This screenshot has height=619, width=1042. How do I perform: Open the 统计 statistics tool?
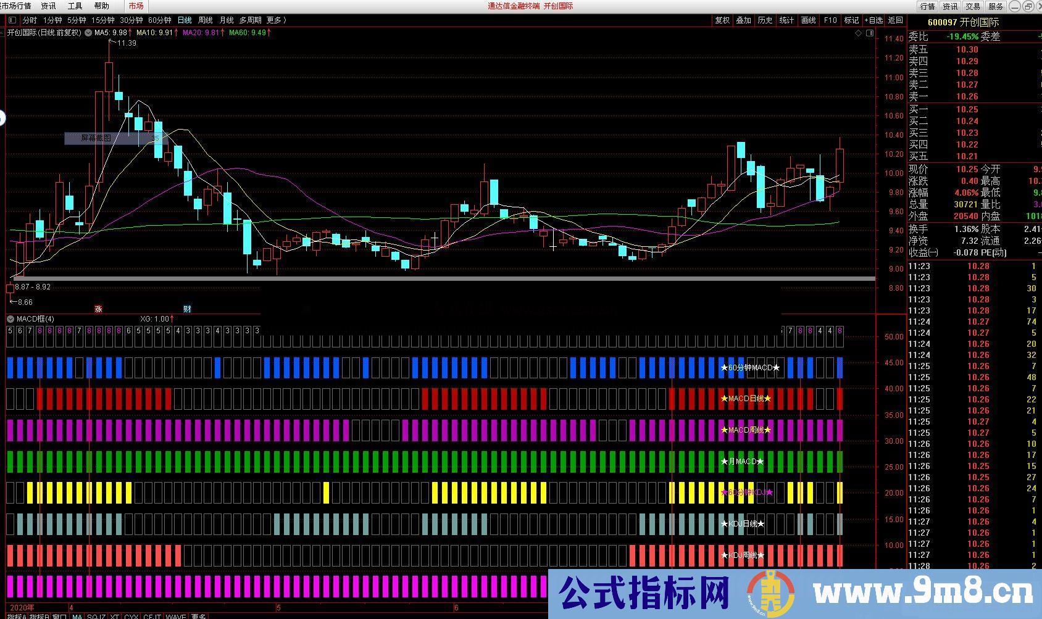click(786, 20)
